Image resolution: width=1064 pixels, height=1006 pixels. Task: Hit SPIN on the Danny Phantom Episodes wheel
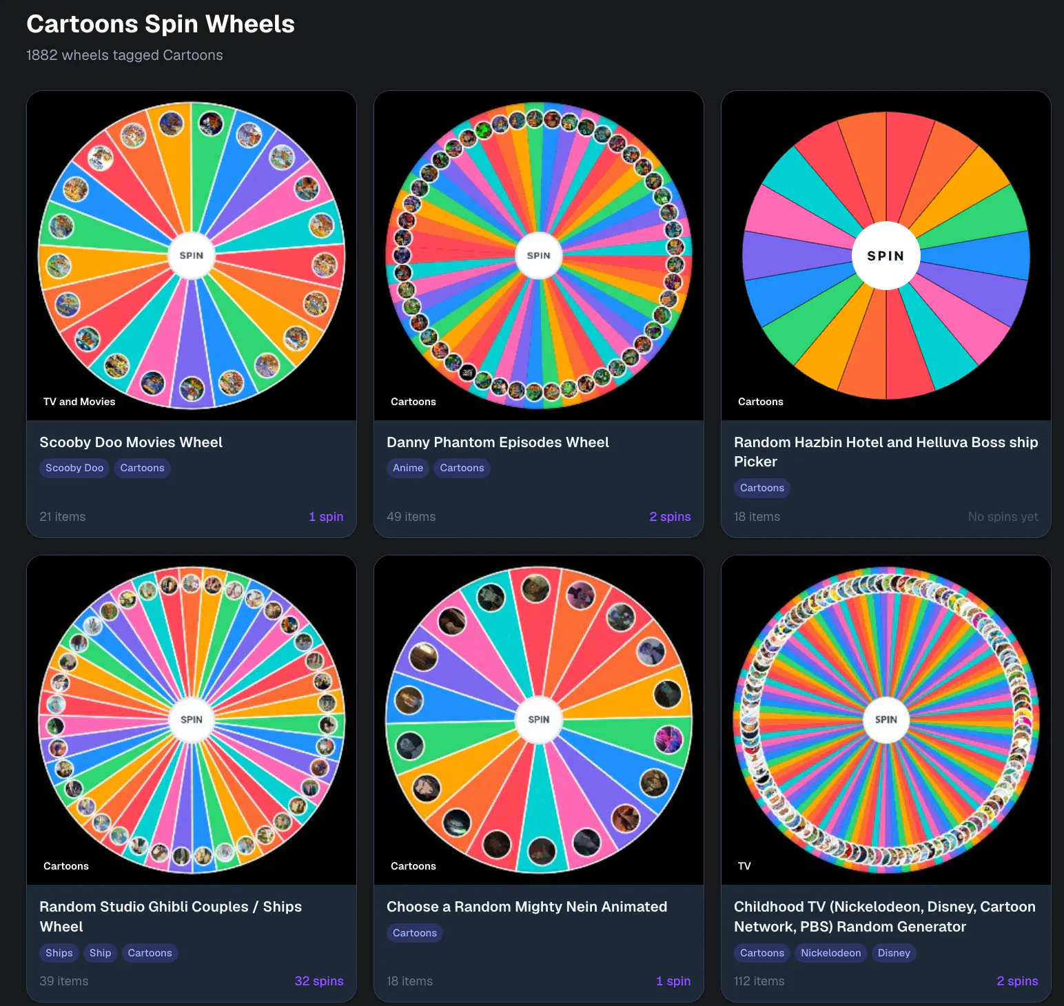coord(539,256)
